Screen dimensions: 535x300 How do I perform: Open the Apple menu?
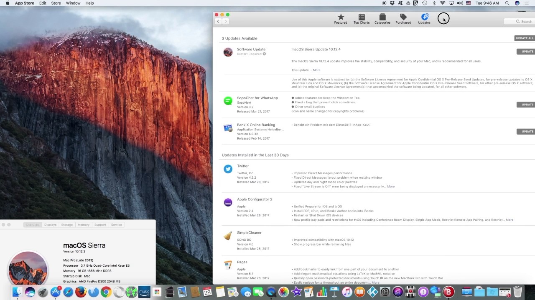8,3
